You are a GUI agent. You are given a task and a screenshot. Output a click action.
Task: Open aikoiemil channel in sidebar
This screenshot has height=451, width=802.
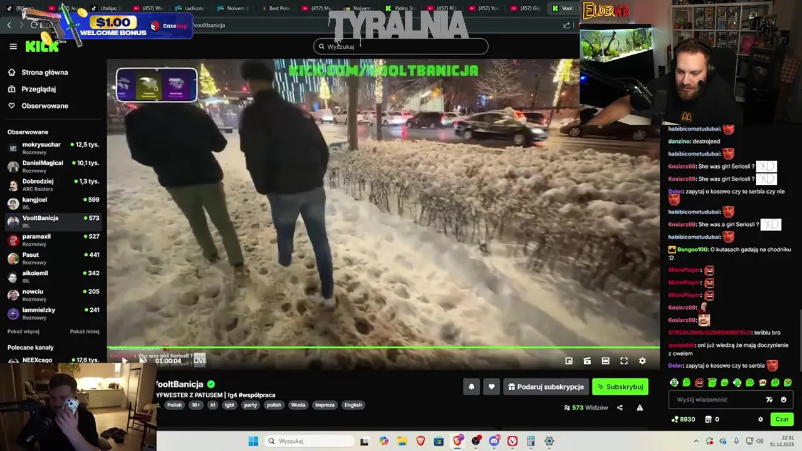pyautogui.click(x=53, y=276)
